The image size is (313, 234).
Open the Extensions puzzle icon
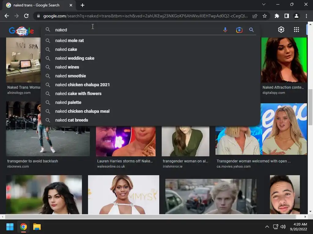(277, 16)
